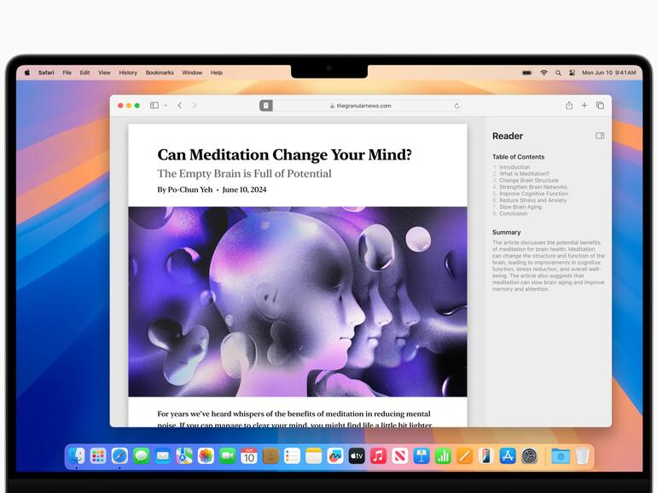Collapse the Reader panel with its sidebar icon

point(600,136)
